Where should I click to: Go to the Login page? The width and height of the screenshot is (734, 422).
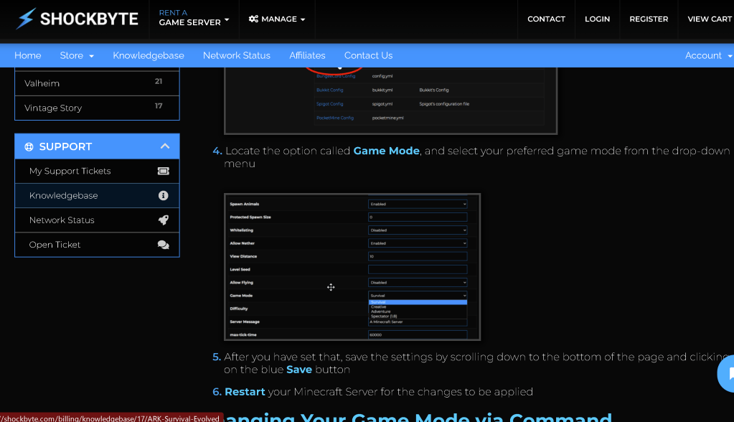597,19
